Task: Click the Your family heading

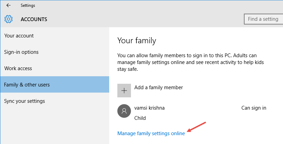Action: (137, 41)
